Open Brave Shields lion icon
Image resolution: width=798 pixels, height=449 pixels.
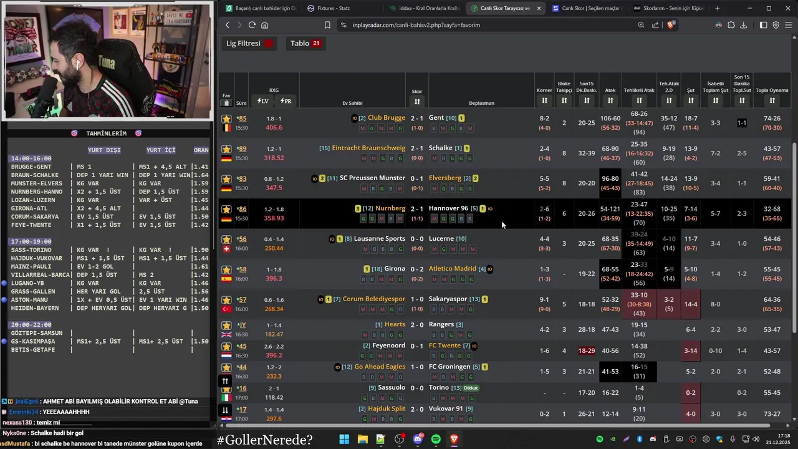tap(671, 25)
